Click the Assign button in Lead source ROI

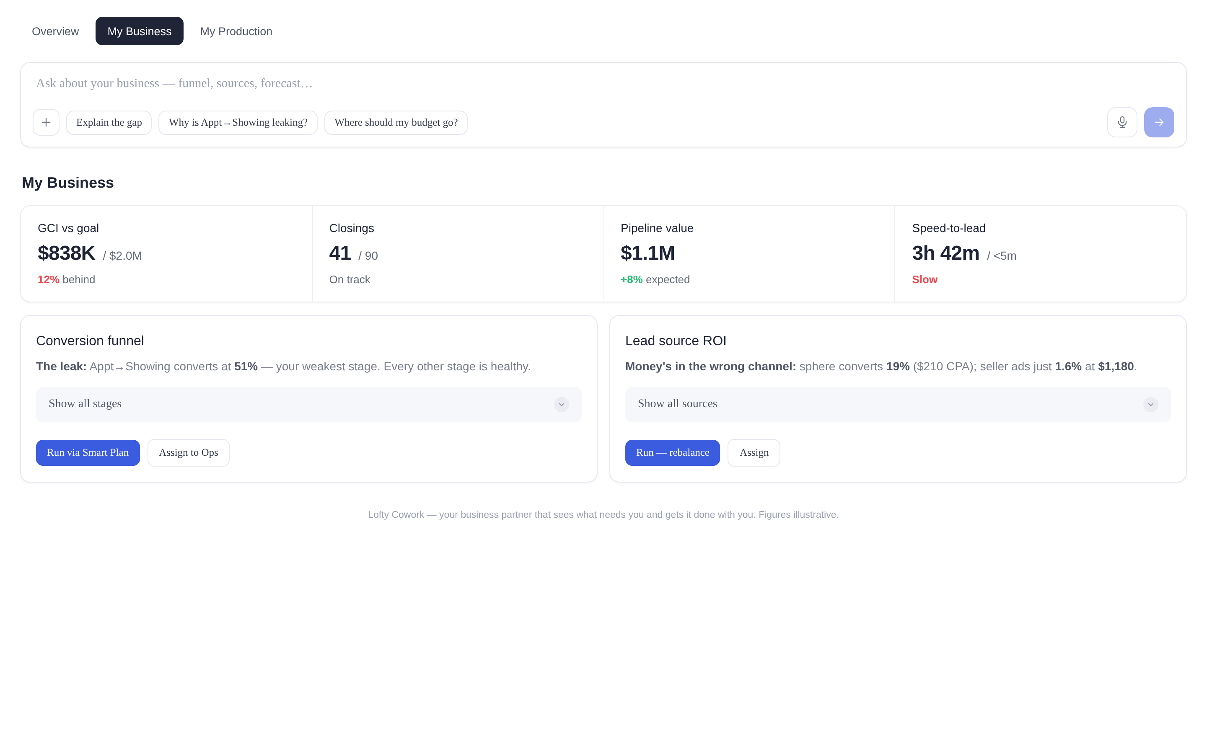754,453
